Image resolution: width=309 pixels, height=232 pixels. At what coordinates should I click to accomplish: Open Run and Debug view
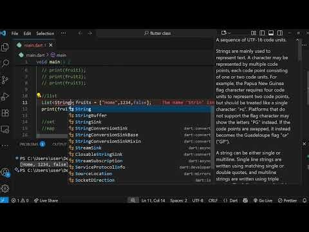pyautogui.click(x=5, y=97)
